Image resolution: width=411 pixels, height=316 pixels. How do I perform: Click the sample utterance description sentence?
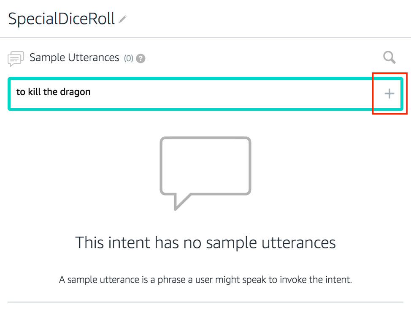click(205, 280)
